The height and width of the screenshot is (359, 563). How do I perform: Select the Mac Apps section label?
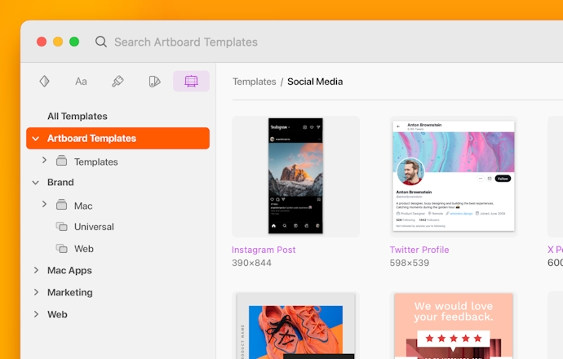pos(69,270)
